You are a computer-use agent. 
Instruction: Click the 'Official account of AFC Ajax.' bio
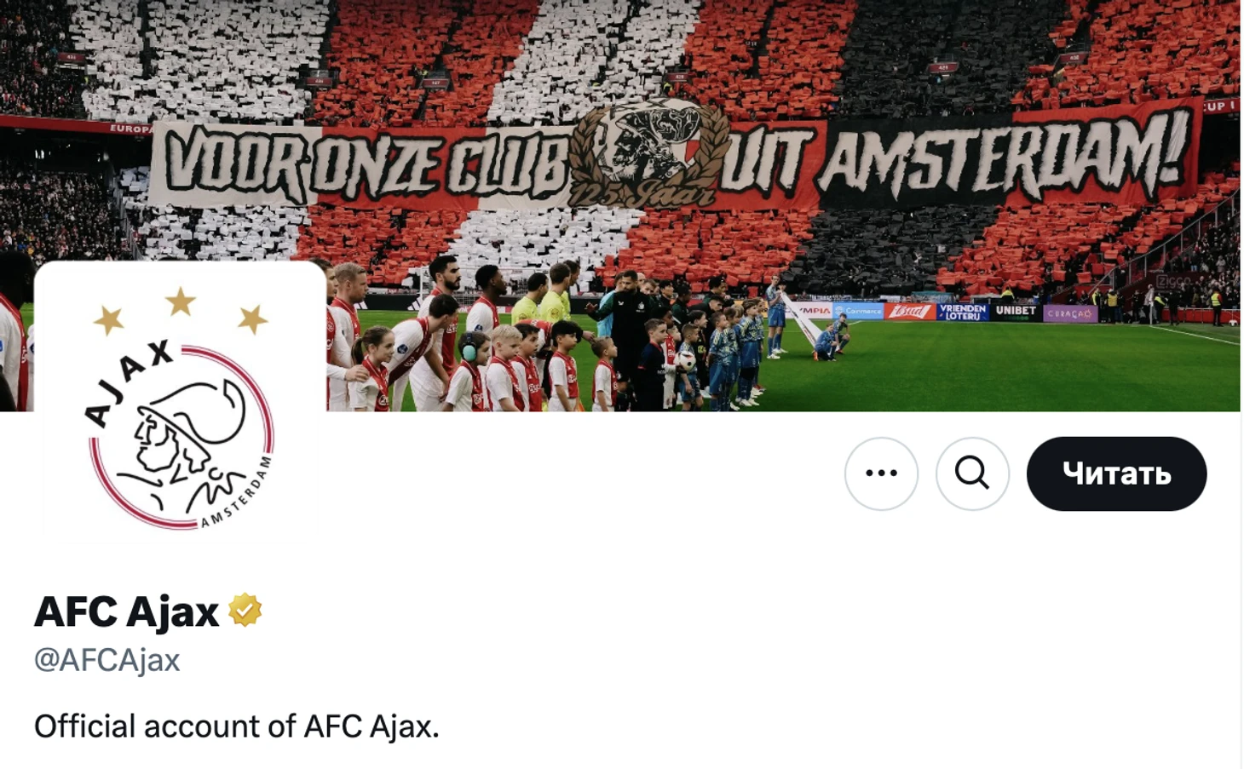(x=236, y=726)
